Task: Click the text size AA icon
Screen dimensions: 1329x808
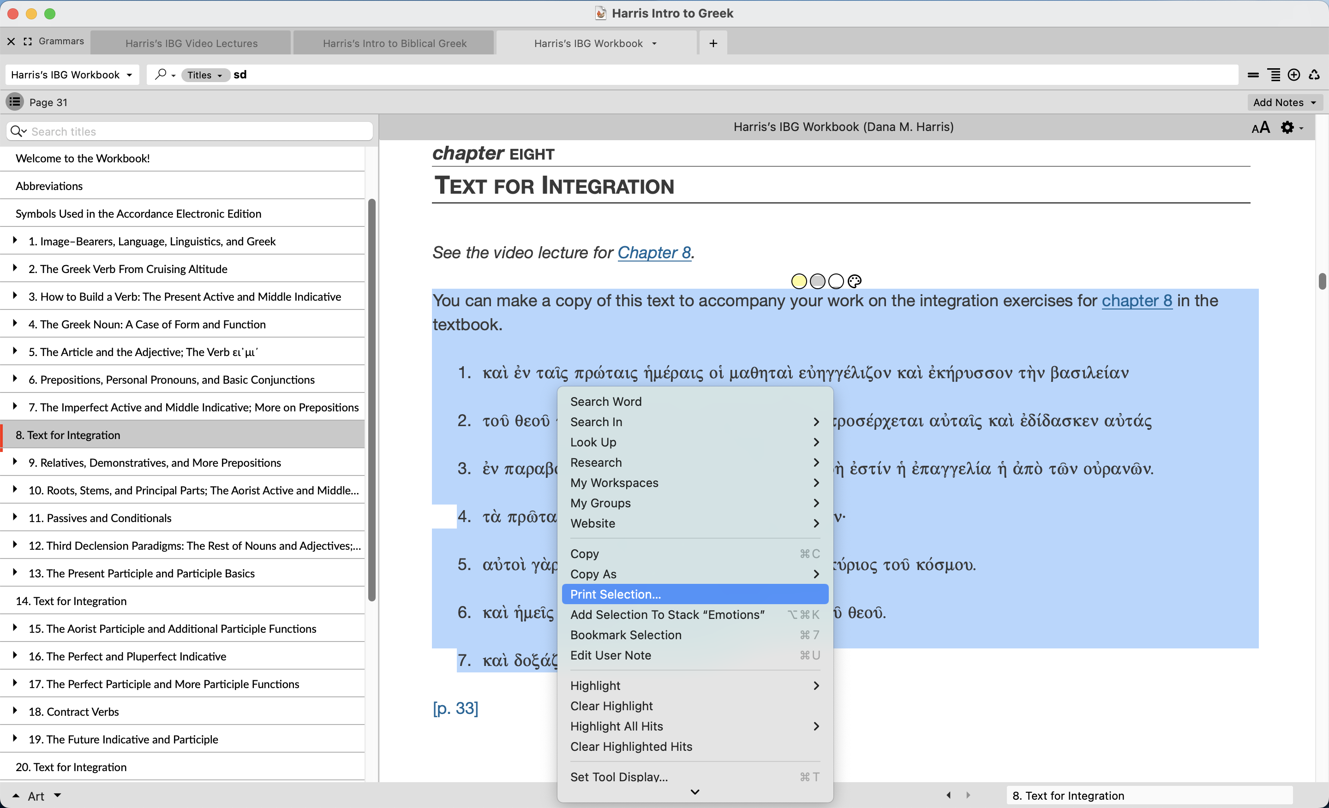Action: click(1261, 128)
